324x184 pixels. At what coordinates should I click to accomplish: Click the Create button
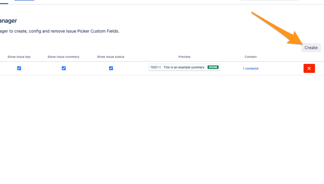311,48
